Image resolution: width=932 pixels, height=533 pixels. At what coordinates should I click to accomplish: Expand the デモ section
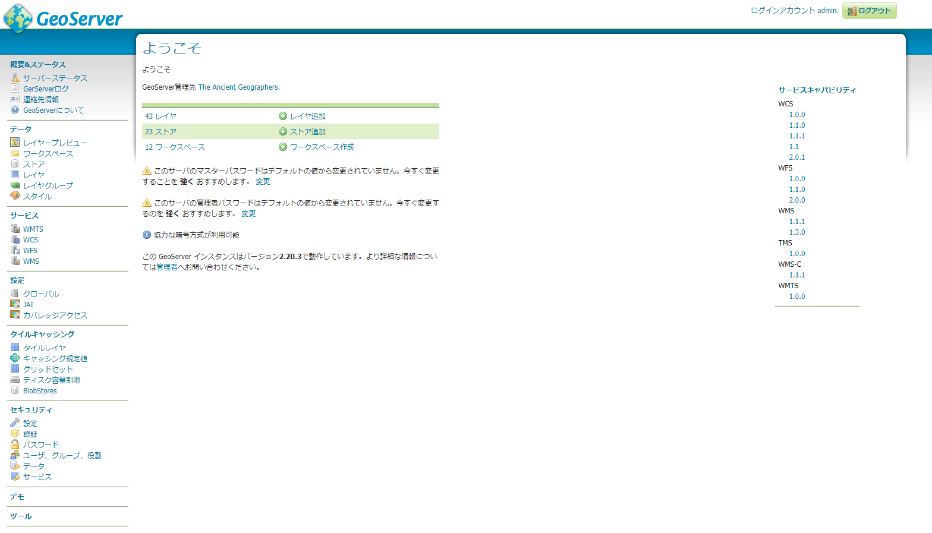[x=17, y=497]
